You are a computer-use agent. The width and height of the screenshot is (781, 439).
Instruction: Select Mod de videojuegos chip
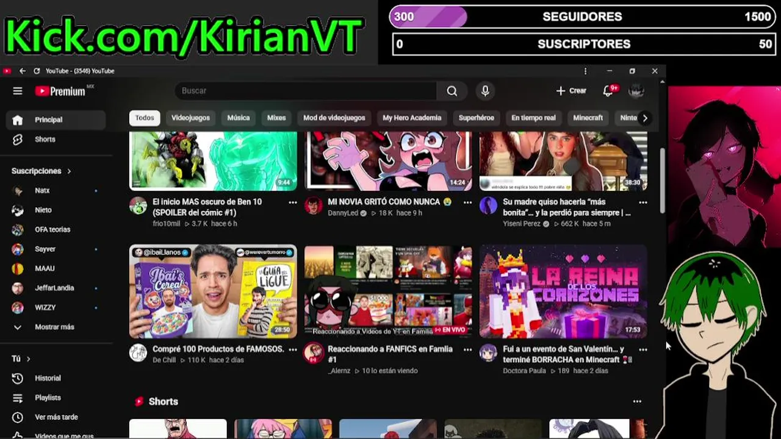[334, 118]
